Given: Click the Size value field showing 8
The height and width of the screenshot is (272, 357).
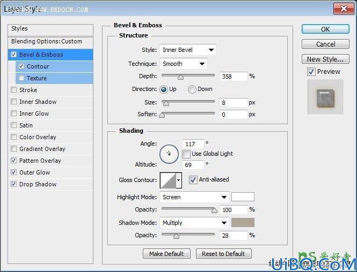Looking at the screenshot, I should tap(234, 103).
